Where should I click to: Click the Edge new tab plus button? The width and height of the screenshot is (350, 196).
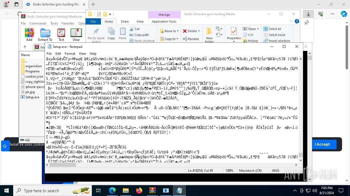pos(93,4)
